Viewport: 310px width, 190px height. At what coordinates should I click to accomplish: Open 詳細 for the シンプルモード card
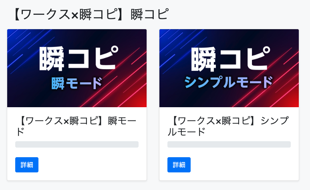click(x=179, y=165)
